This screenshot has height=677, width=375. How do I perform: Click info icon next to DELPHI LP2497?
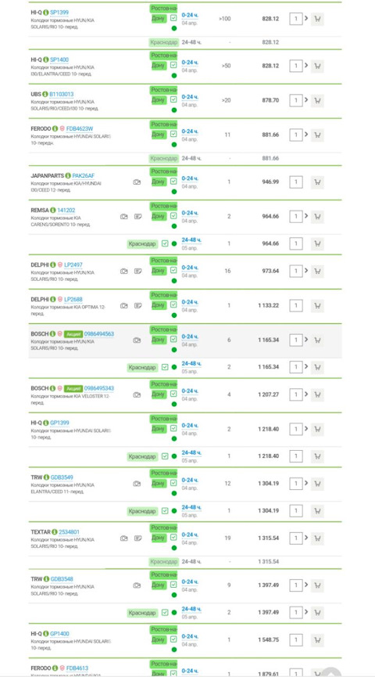(53, 265)
